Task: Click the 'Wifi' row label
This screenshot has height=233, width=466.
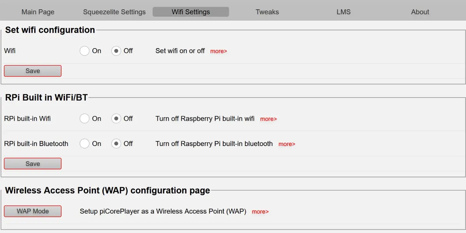Action: coord(10,51)
